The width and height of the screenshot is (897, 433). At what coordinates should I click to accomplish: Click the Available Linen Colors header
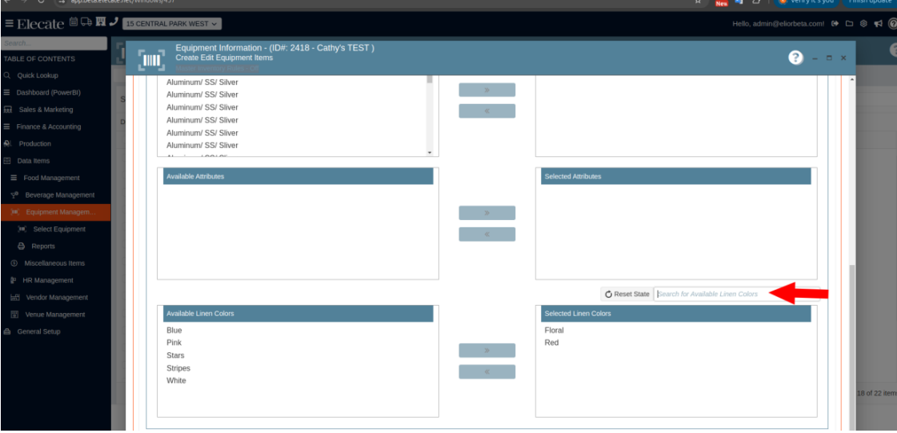click(298, 314)
